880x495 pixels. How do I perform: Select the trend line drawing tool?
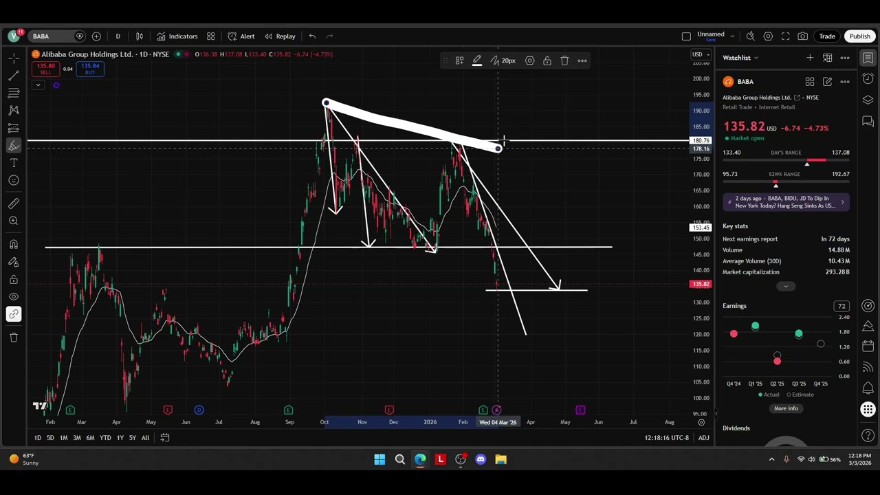click(13, 75)
